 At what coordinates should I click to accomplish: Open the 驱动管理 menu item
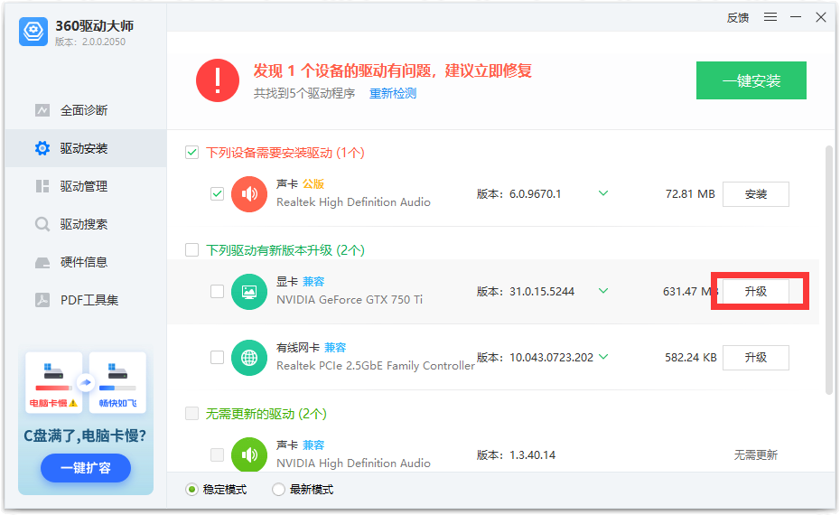pyautogui.click(x=86, y=186)
